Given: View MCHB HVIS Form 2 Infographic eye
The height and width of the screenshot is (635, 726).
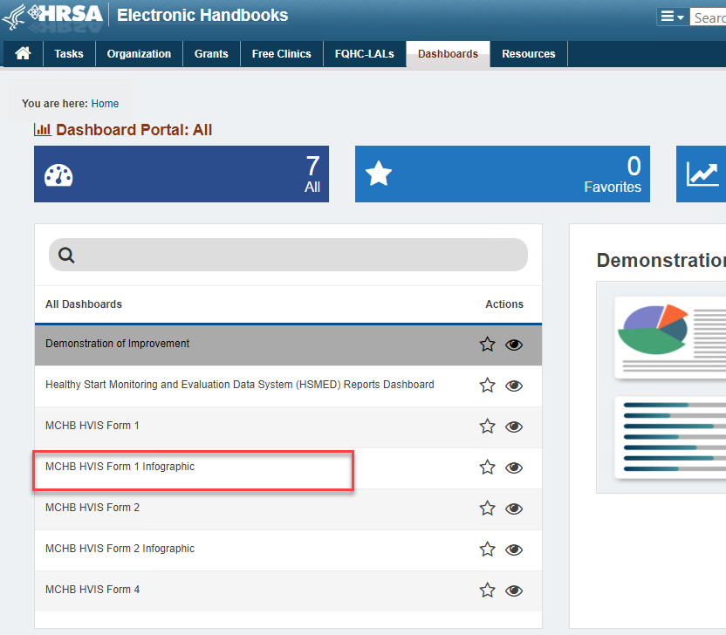Looking at the screenshot, I should pos(514,550).
